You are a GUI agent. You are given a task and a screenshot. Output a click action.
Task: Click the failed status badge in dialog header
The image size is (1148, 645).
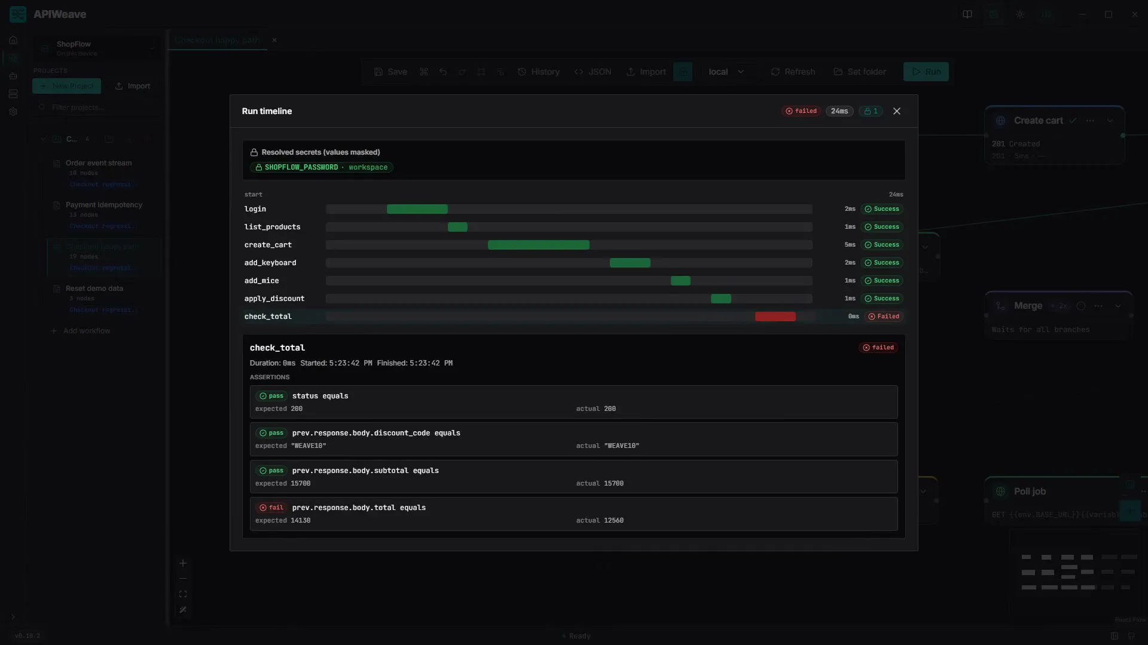click(801, 111)
